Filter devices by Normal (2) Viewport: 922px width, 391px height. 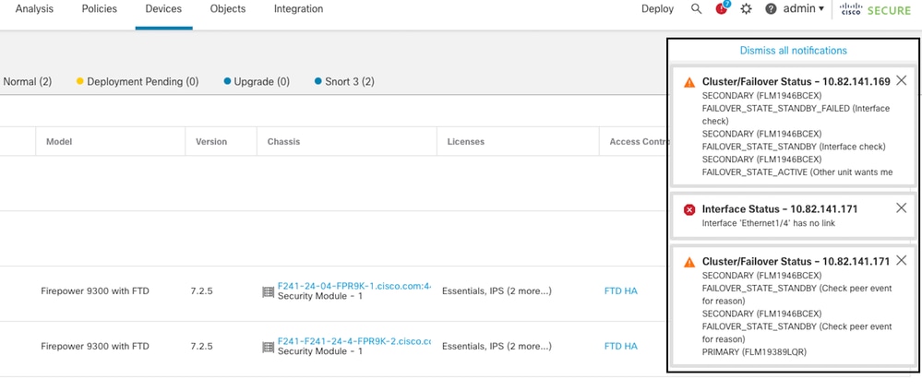tap(27, 82)
